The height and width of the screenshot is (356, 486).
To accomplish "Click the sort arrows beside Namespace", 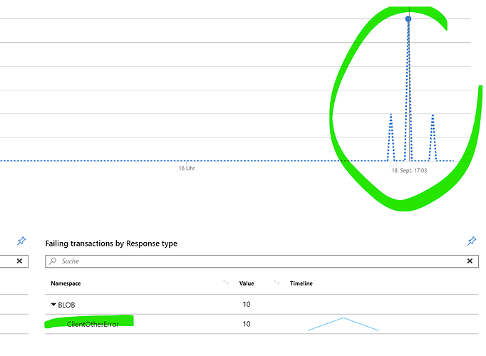I will (x=226, y=283).
